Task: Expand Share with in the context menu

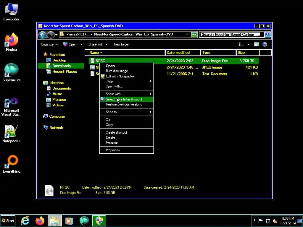Action: pos(126,94)
